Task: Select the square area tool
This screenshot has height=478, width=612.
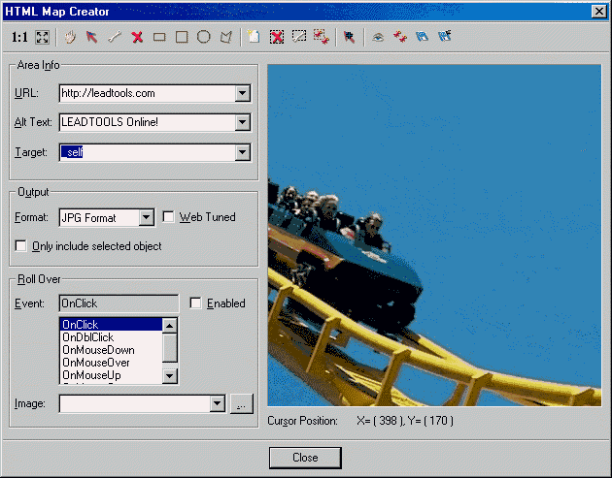Action: [182, 38]
